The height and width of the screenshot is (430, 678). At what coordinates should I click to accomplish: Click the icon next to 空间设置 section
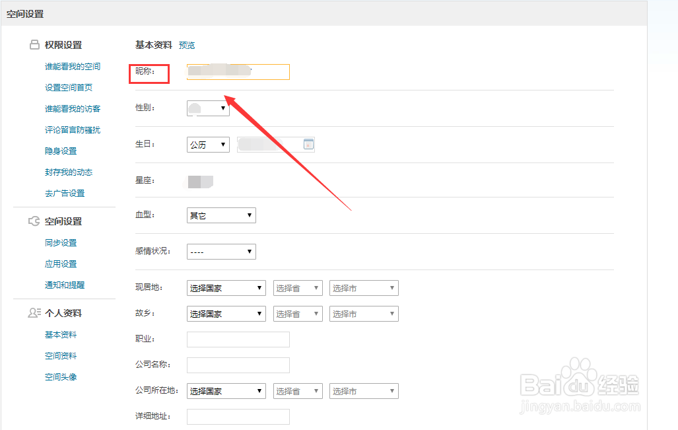click(x=34, y=221)
